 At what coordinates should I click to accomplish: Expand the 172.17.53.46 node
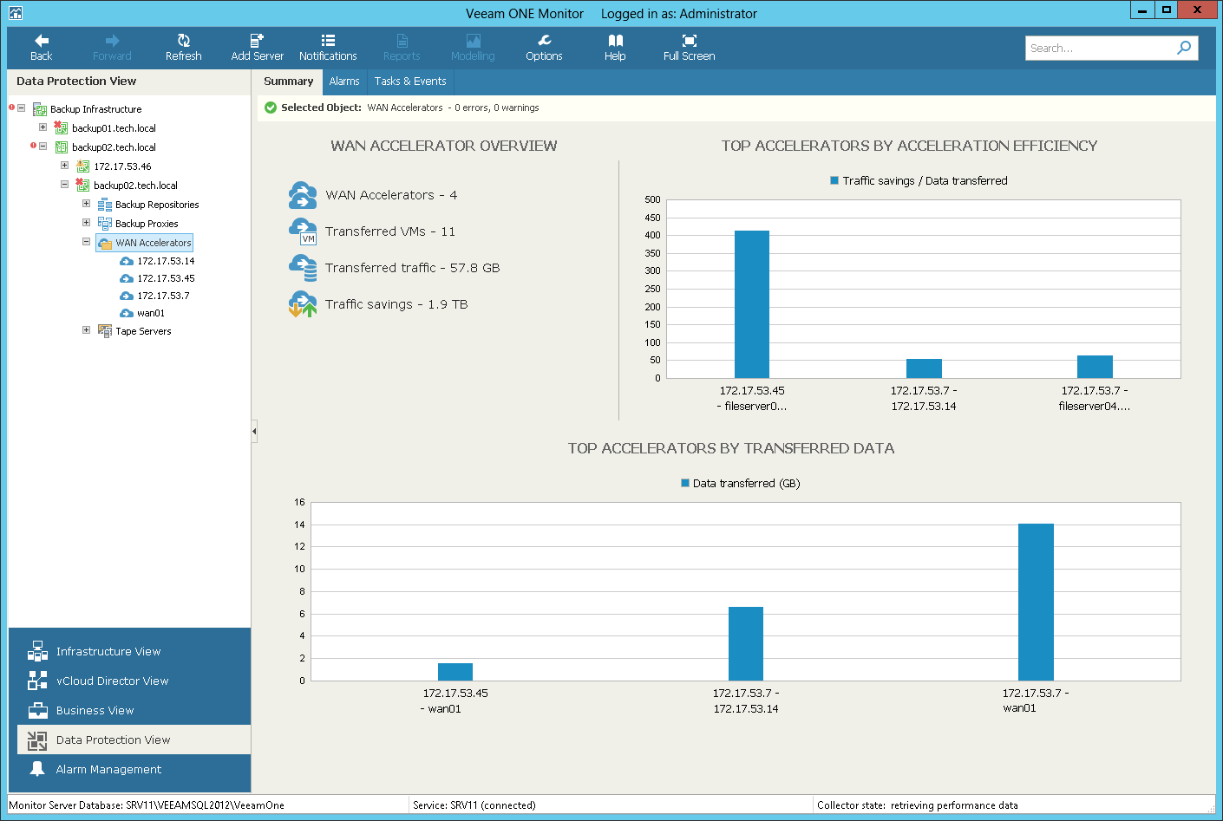[64, 166]
